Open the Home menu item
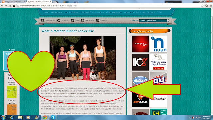The height and width of the screenshot is (120, 213). (46, 12)
